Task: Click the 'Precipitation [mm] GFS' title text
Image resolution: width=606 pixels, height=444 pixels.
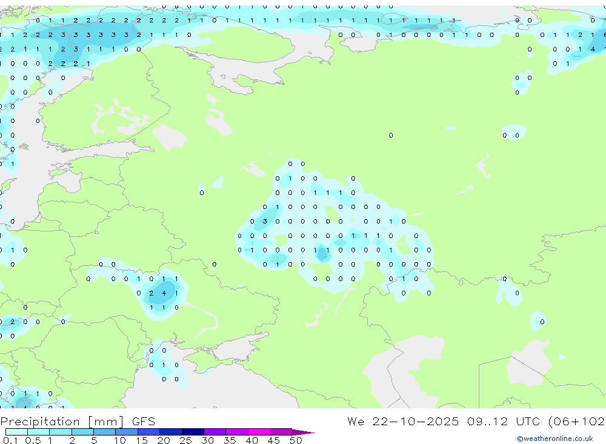Action: [78, 421]
